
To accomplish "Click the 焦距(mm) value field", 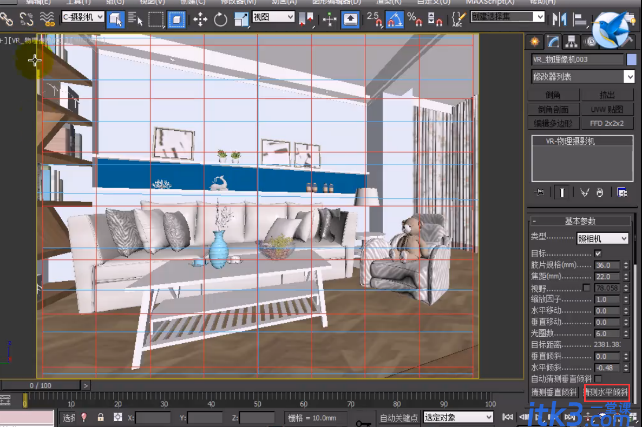I will pyautogui.click(x=607, y=277).
